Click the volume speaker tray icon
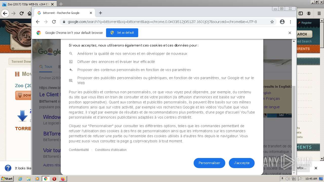Image resolution: width=324 pixels, height=182 pixels. pyautogui.click(x=288, y=179)
